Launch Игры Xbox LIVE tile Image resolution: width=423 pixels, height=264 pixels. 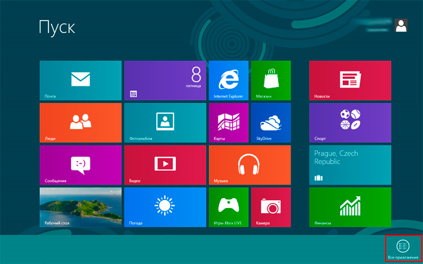[228, 207]
